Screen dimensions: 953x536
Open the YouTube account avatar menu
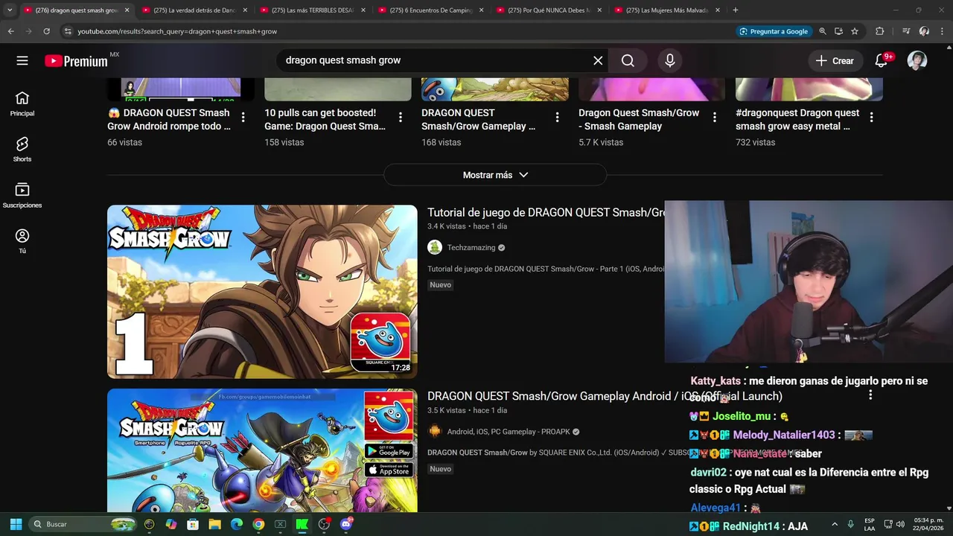click(917, 60)
